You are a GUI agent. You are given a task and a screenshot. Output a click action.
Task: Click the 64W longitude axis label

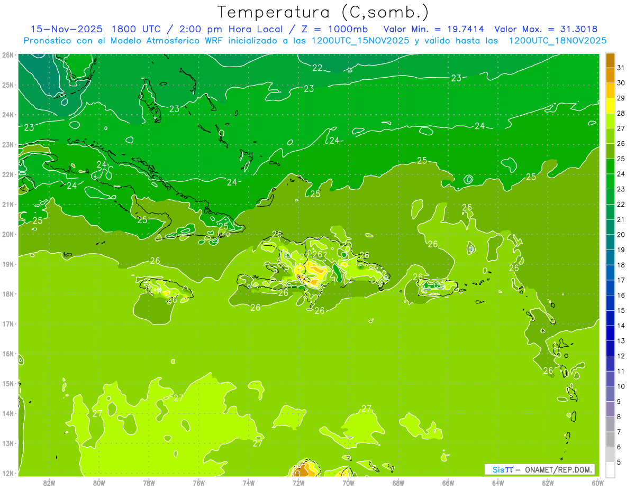pos(498,482)
